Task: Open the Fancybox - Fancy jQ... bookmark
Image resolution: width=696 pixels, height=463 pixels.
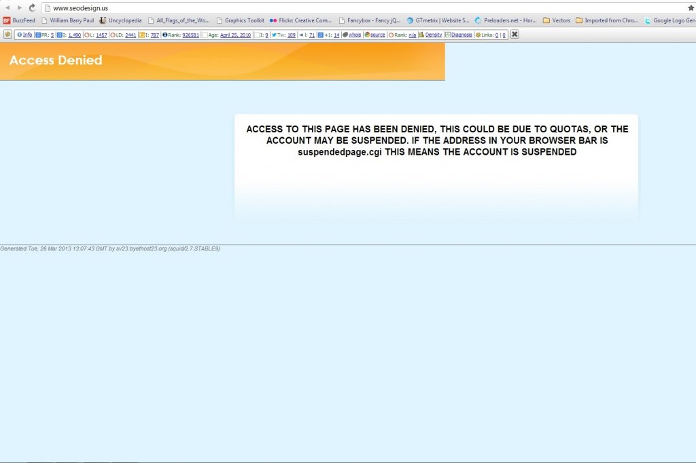Action: (x=369, y=20)
